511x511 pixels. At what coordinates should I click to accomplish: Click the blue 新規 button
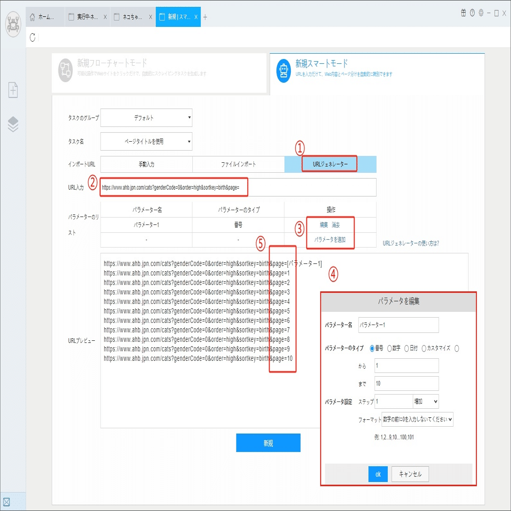[268, 443]
